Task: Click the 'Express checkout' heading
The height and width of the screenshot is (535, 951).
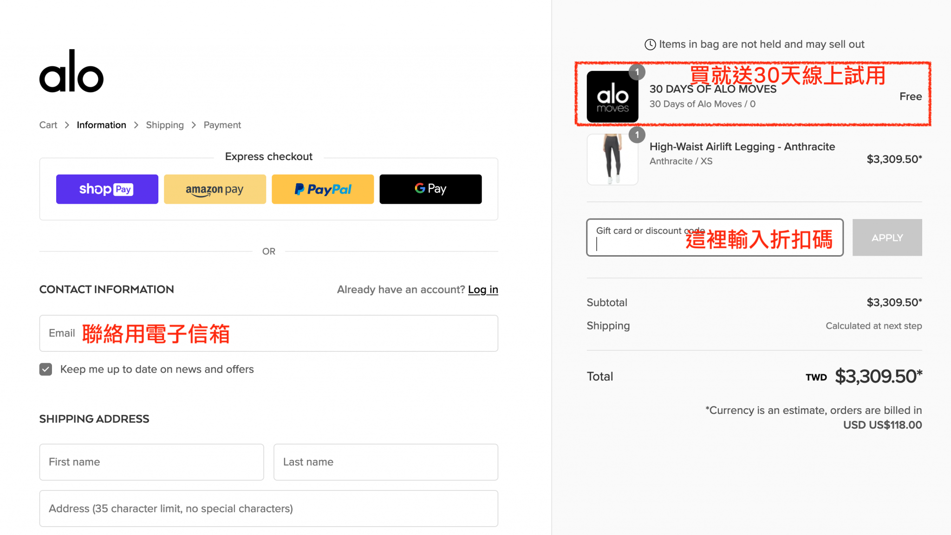Action: 268,156
